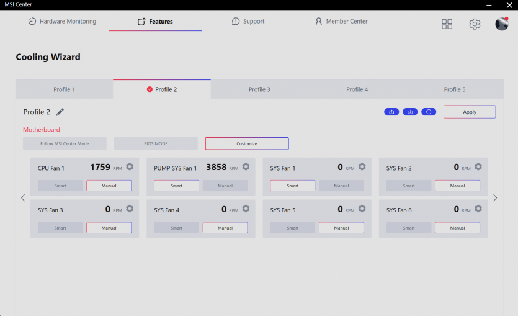Click the export profile icon

[391, 112]
